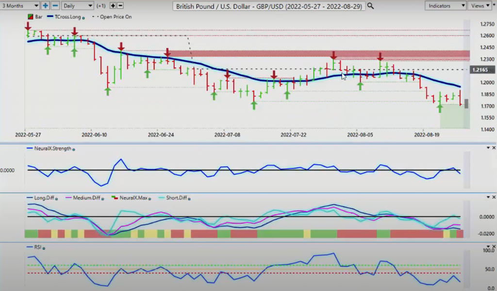Click the blue plus zoom-in button

45,6
